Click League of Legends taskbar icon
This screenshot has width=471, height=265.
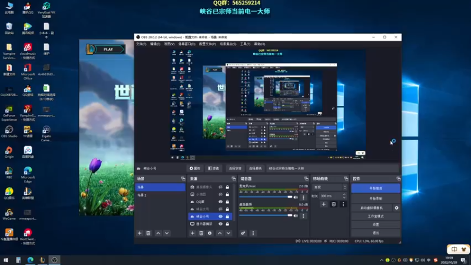[42, 260]
